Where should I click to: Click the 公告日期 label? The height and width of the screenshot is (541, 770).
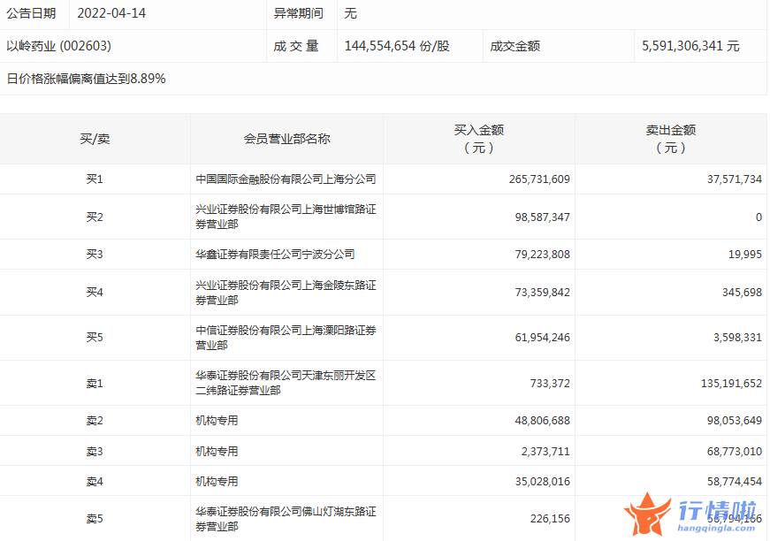point(32,13)
